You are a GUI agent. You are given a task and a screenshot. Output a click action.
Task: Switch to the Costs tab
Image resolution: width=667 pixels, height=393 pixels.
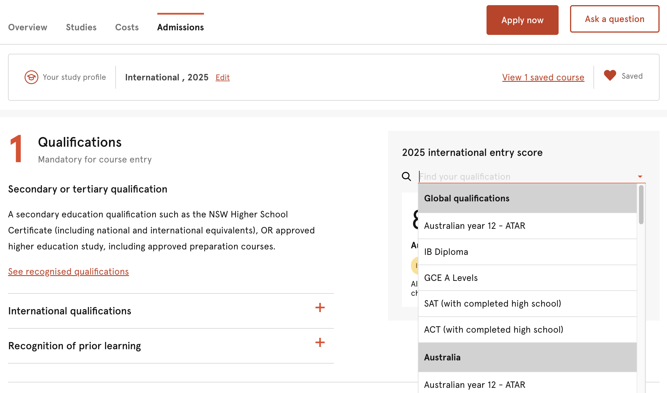coord(127,27)
